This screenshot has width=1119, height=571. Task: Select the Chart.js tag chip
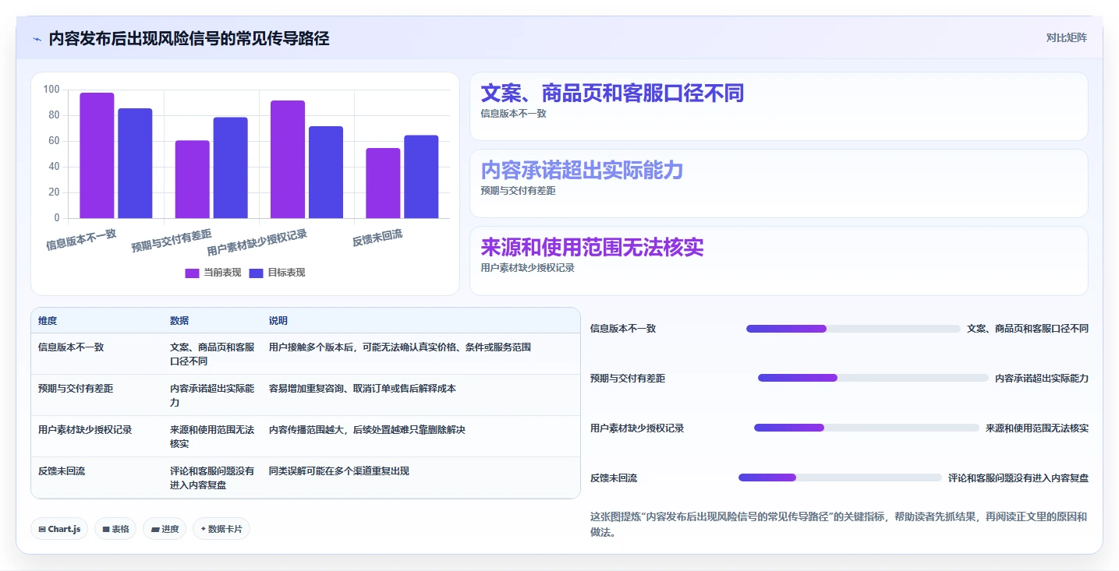60,529
